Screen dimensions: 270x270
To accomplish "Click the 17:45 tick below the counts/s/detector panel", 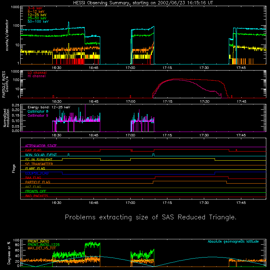I will 241,68.
